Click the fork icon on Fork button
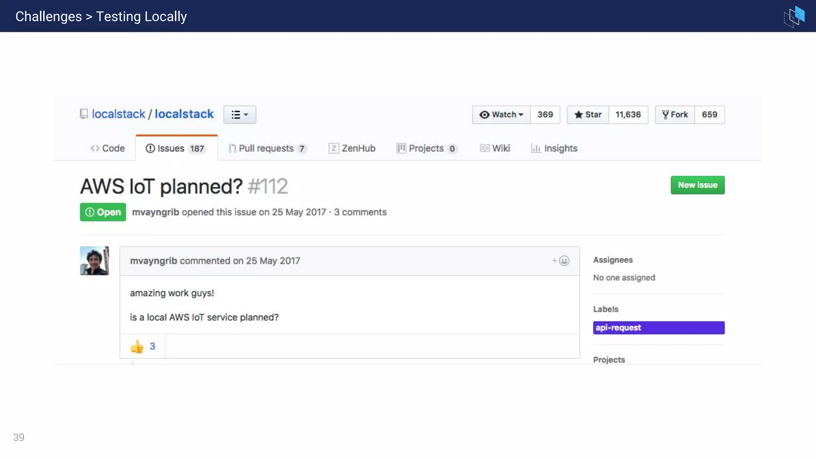 click(665, 115)
